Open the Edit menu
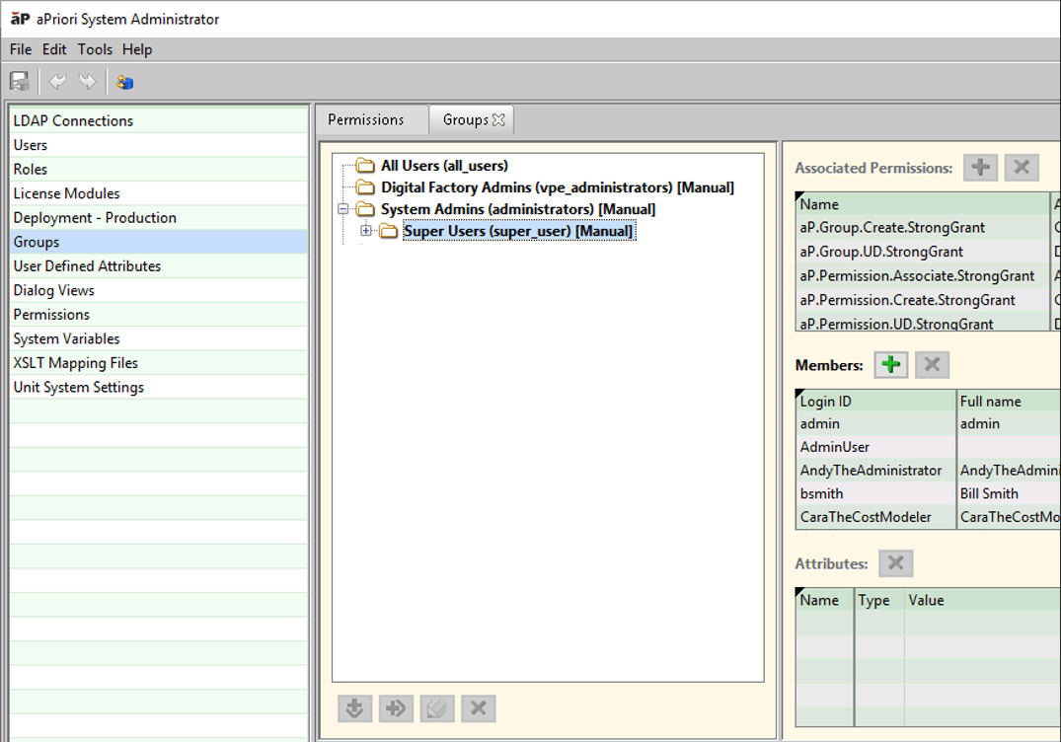This screenshot has width=1061, height=742. [54, 49]
